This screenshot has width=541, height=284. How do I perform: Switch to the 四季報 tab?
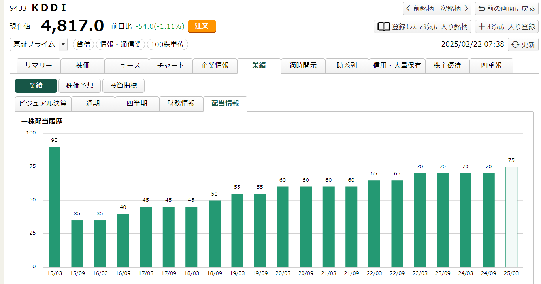(491, 66)
